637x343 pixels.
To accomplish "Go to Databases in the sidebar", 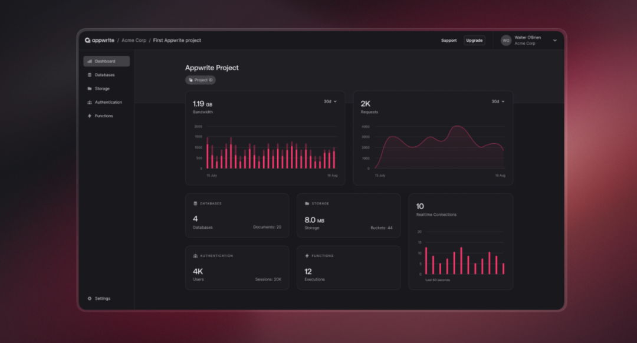I will (106, 75).
